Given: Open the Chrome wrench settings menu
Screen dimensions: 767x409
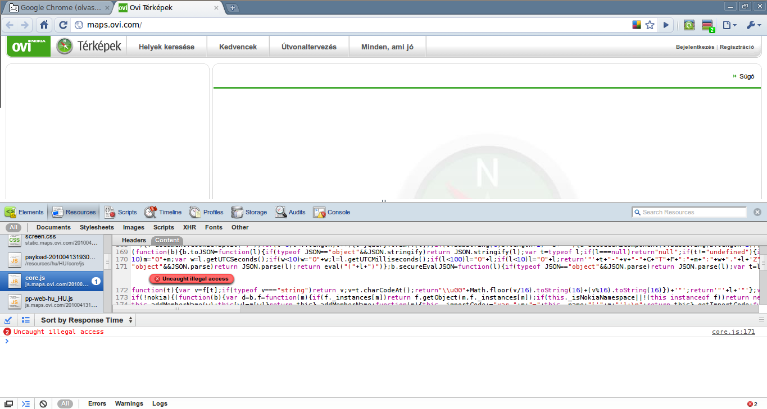Looking at the screenshot, I should (752, 25).
